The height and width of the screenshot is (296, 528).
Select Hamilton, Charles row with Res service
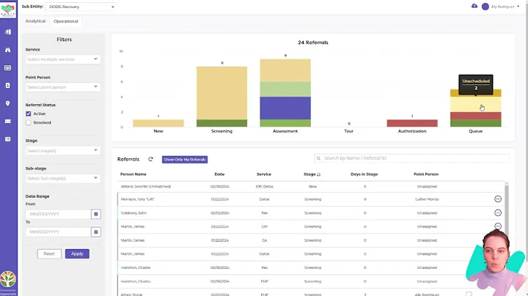[311, 267]
